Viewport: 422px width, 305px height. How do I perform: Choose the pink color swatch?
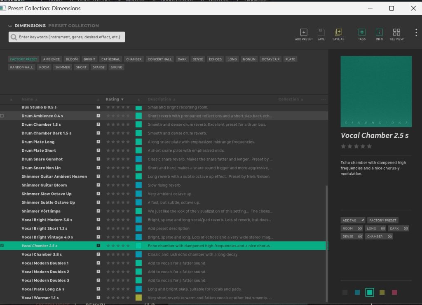pos(394,292)
